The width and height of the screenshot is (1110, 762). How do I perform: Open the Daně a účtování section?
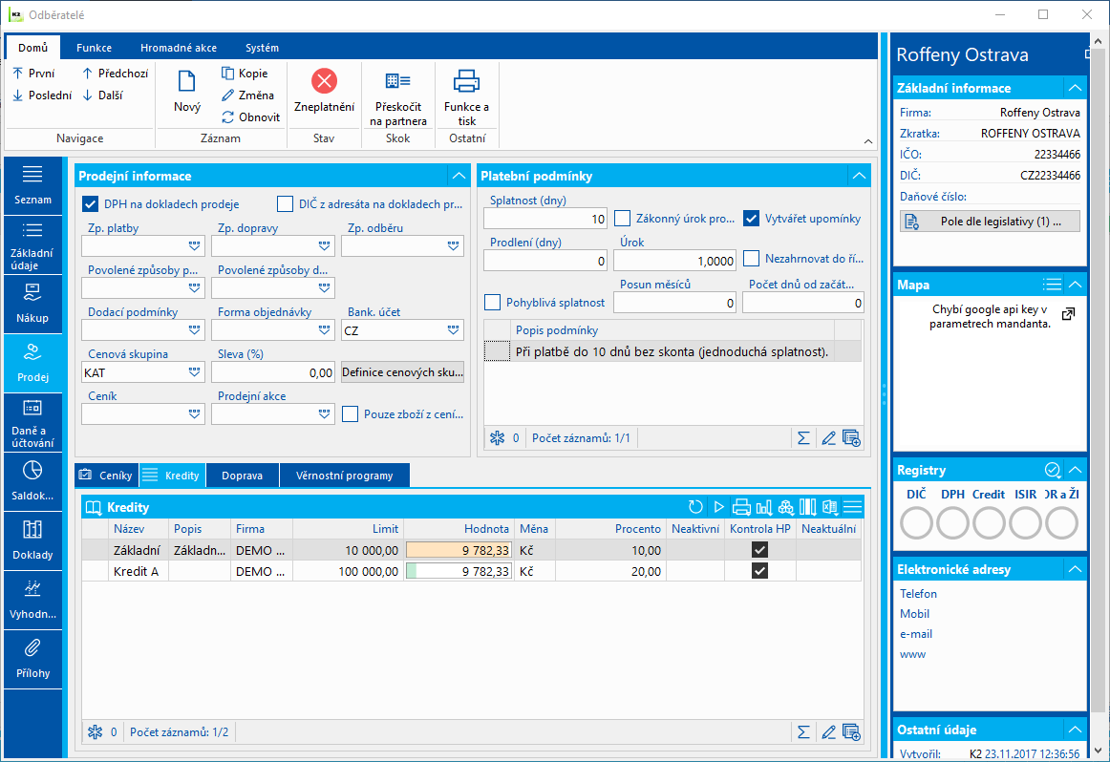(32, 422)
